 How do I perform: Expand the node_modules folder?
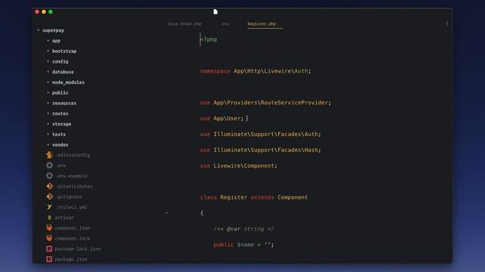[x=48, y=82]
